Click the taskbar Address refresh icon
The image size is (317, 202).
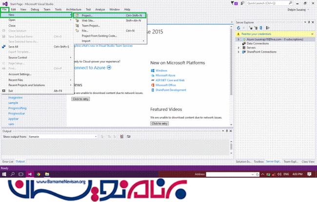tap(257, 174)
